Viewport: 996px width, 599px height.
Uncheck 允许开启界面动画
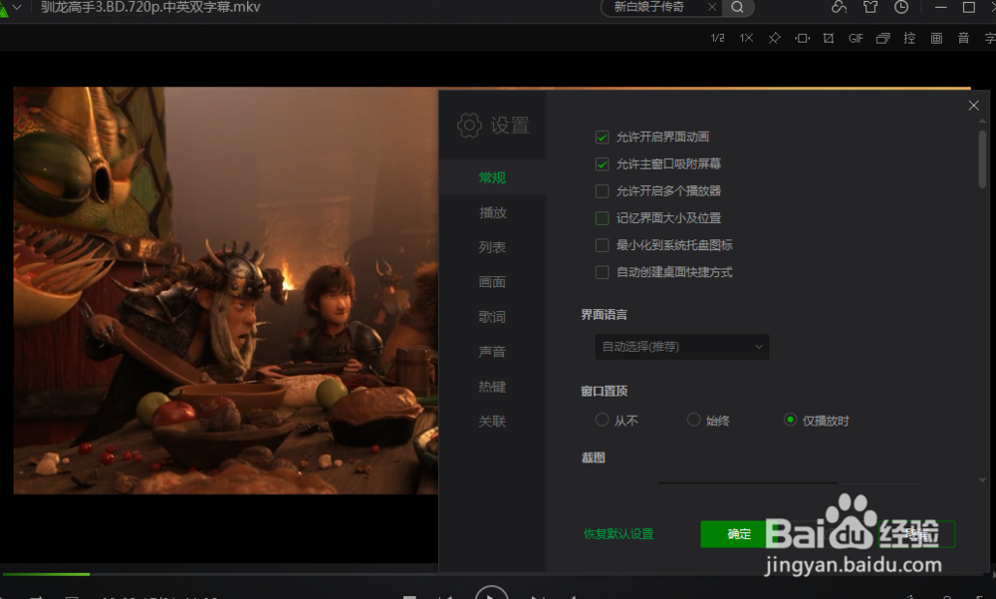point(603,137)
